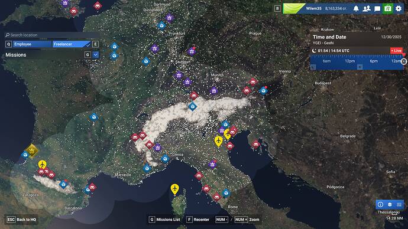Image resolution: width=408 pixels, height=229 pixels.
Task: Select red marker at top near Channel
Action: pyautogui.click(x=98, y=5)
